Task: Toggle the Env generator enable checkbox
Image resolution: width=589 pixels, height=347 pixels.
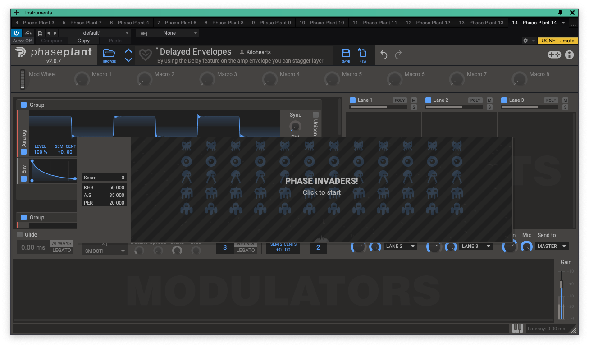Action: coord(24,179)
